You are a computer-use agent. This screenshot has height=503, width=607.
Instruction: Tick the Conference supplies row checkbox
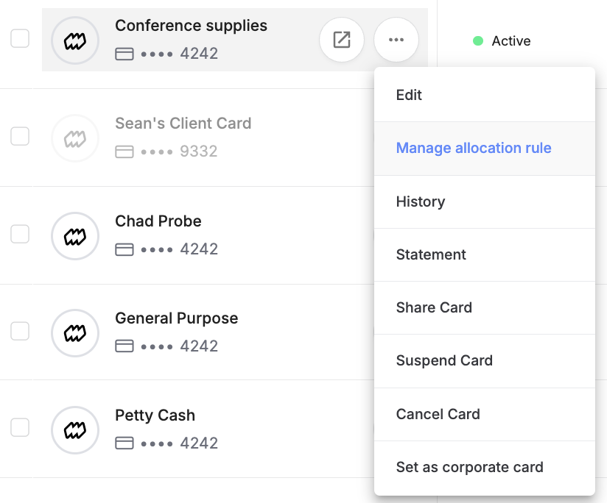click(x=20, y=38)
